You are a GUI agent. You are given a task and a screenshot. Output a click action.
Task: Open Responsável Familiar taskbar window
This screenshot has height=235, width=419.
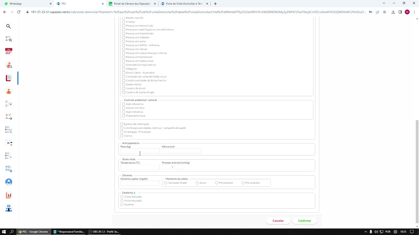click(x=69, y=232)
